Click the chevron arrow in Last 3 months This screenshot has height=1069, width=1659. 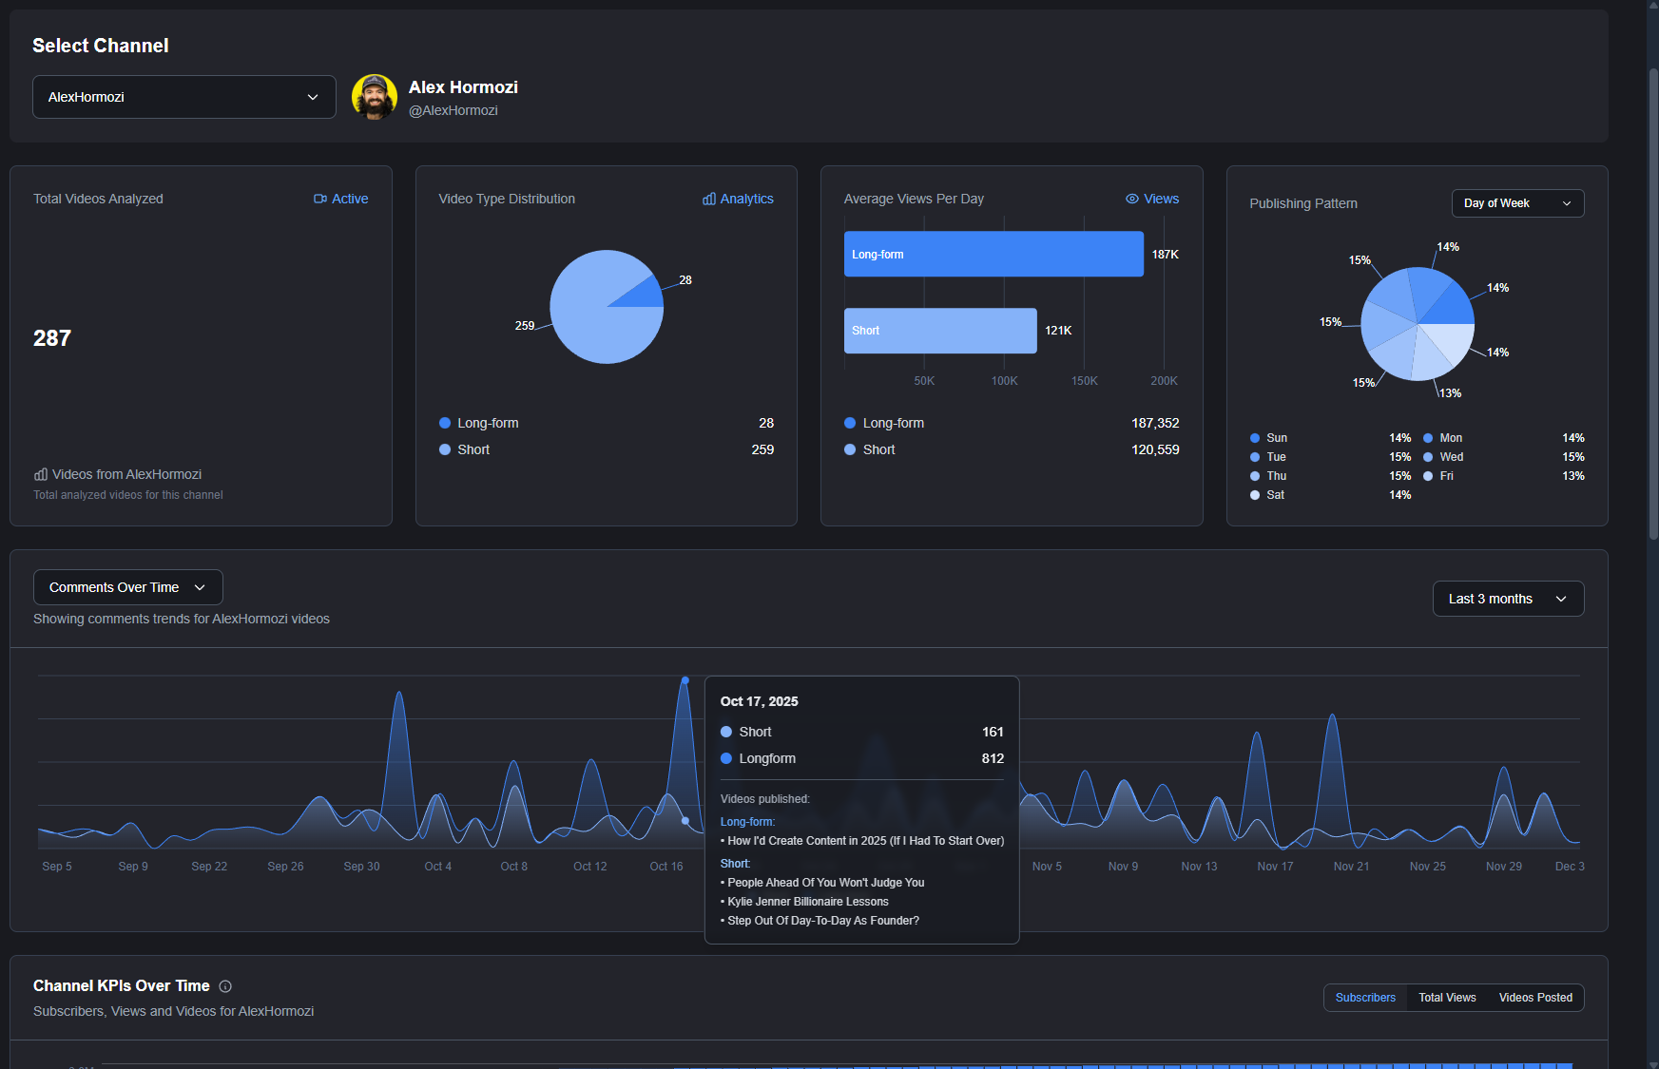[1561, 599]
